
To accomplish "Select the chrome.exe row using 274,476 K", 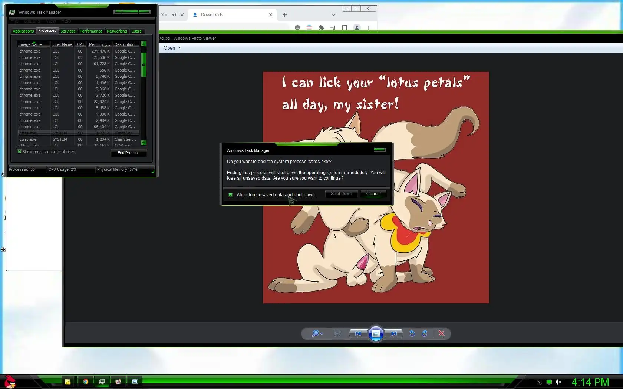I will point(79,51).
